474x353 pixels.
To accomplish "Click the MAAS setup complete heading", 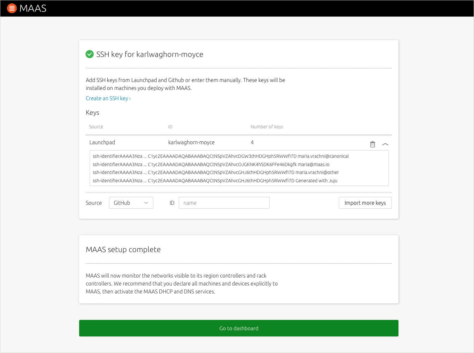I will (123, 249).
